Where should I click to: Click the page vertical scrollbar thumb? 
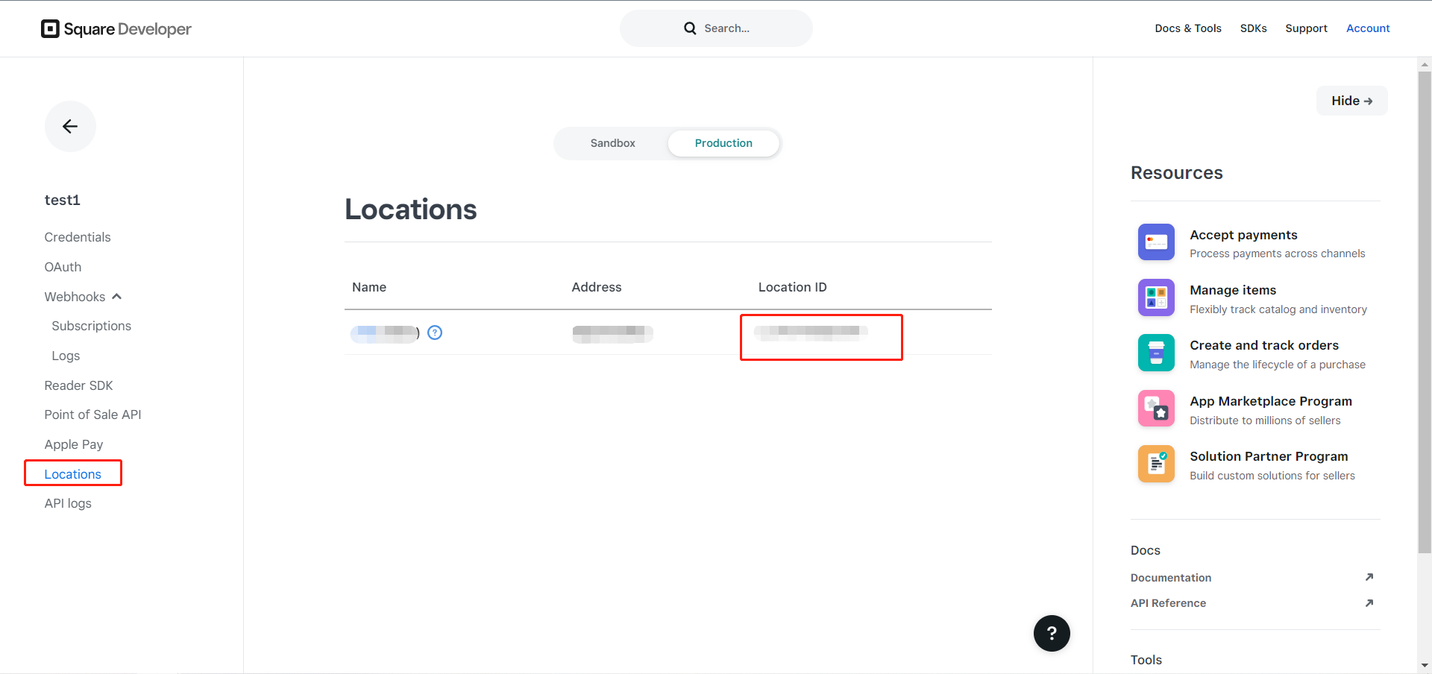point(1425,312)
